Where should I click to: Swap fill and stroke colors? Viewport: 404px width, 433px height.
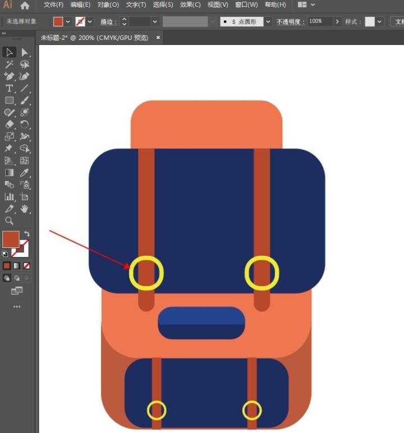point(27,233)
